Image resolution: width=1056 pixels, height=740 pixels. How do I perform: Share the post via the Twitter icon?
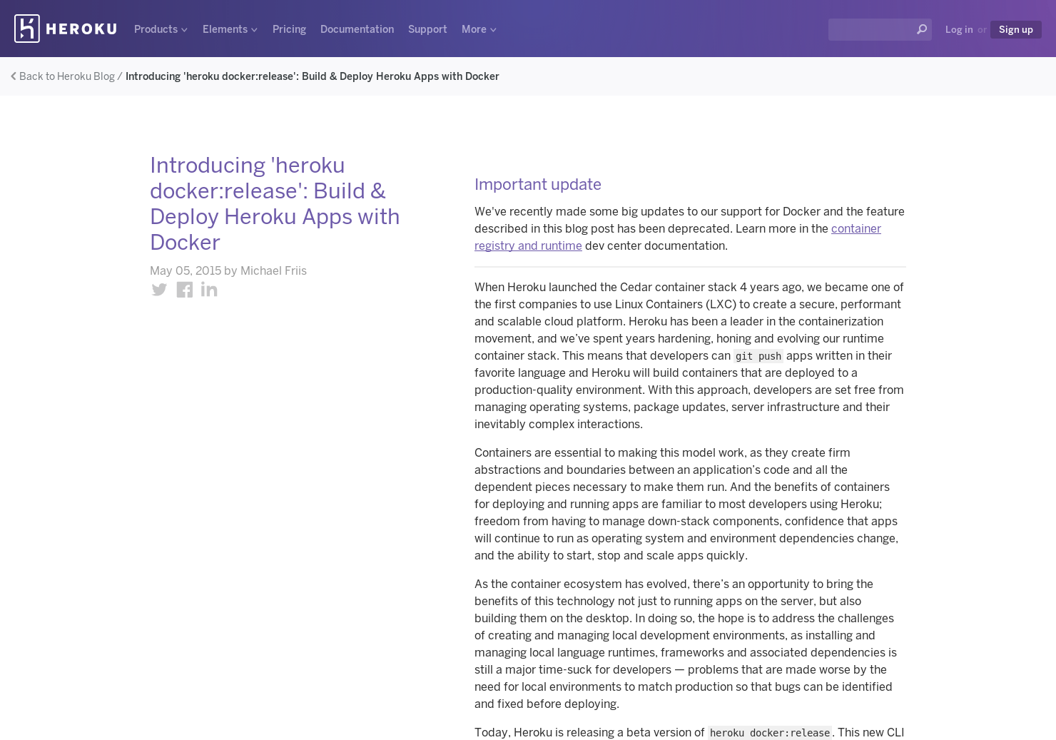coord(159,289)
